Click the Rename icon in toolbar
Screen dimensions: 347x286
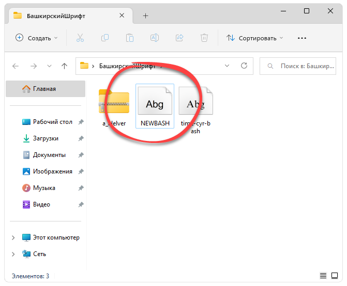[x=155, y=38]
